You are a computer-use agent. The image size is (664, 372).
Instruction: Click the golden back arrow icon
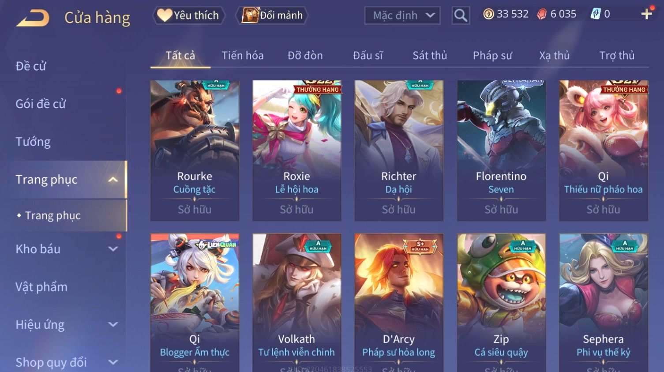(32, 18)
